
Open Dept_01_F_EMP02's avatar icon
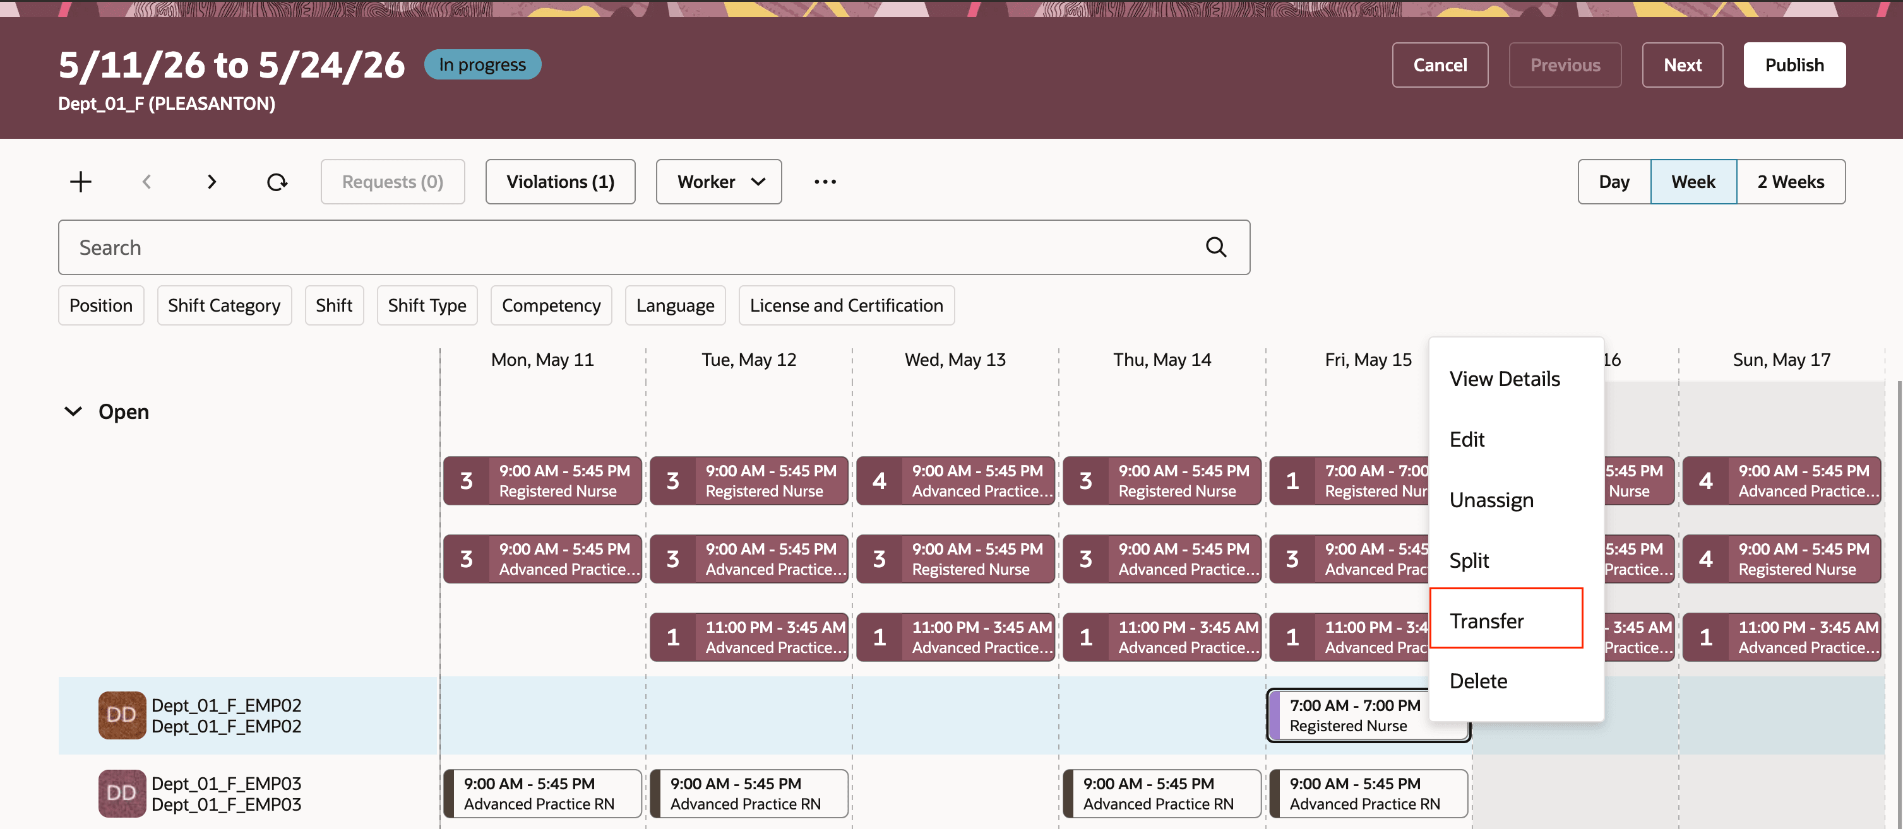[122, 715]
